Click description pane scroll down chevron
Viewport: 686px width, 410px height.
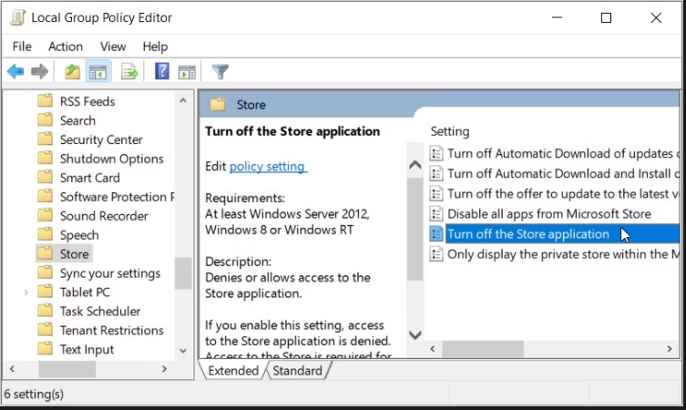click(x=415, y=335)
